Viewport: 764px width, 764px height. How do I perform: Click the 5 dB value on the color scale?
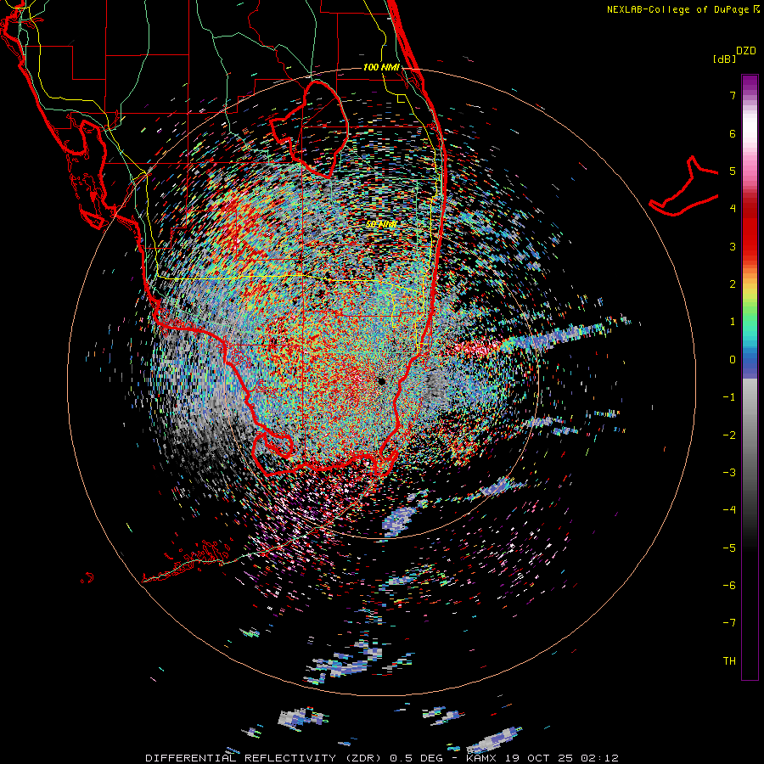pos(733,171)
